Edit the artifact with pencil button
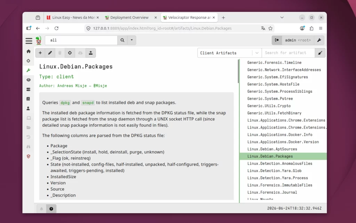The image size is (356, 223). tap(50, 53)
